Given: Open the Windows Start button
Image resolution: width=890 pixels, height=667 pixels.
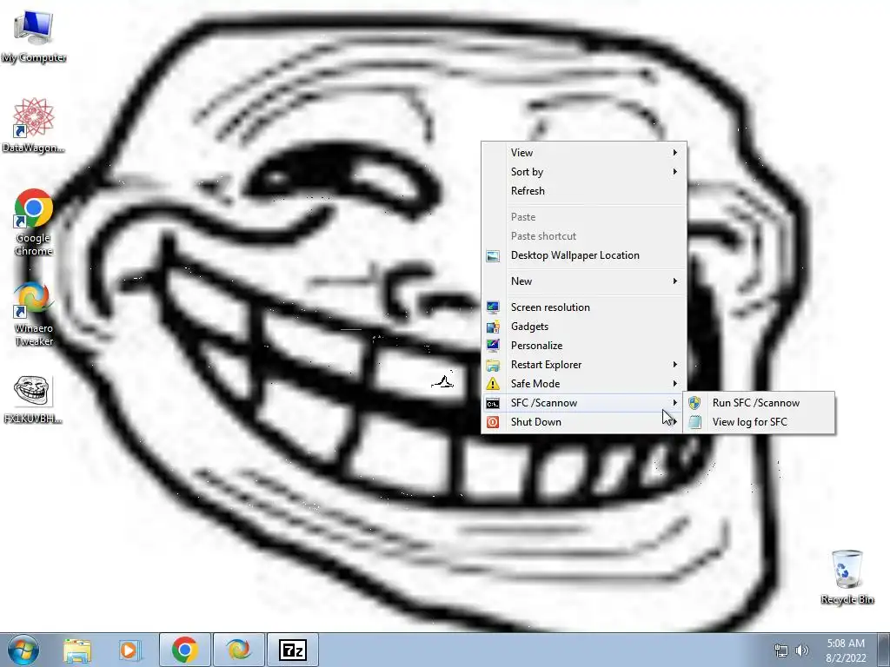Looking at the screenshot, I should [x=23, y=650].
